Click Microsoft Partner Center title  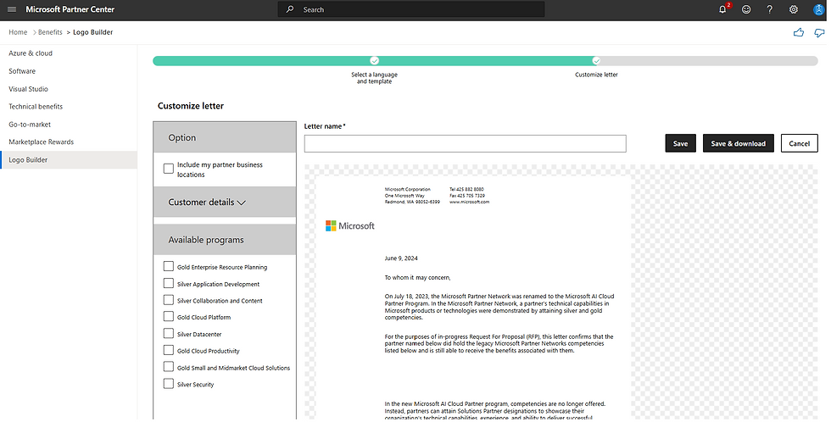(x=70, y=9)
